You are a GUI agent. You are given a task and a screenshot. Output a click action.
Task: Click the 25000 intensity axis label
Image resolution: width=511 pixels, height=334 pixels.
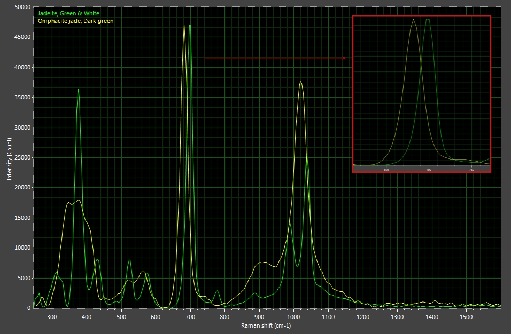click(23, 157)
